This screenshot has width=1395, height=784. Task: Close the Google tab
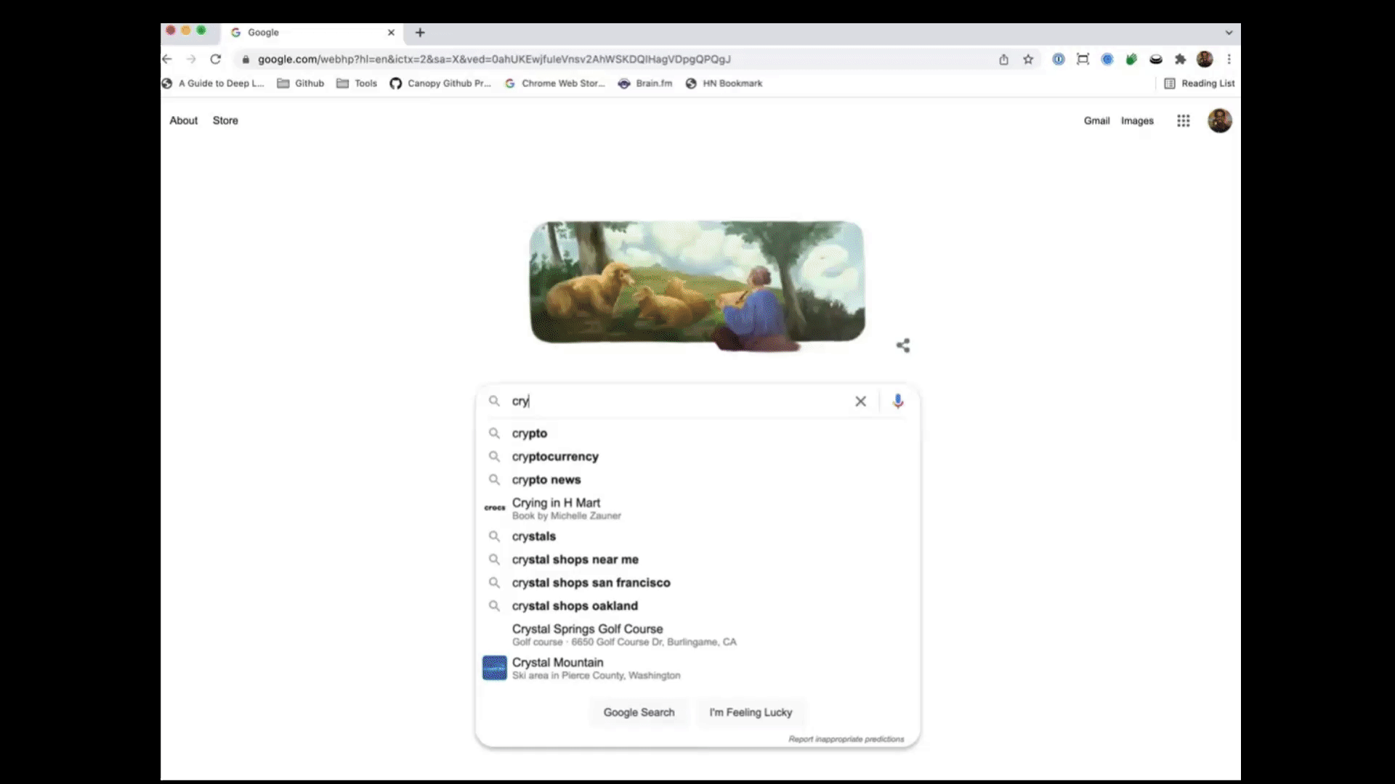391,33
